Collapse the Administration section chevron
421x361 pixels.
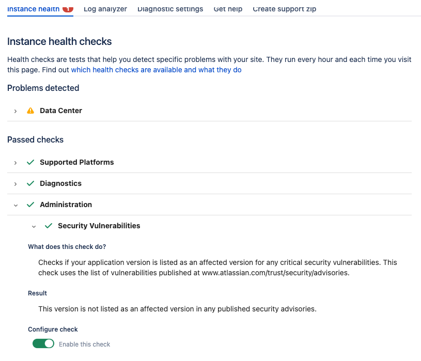click(x=15, y=206)
